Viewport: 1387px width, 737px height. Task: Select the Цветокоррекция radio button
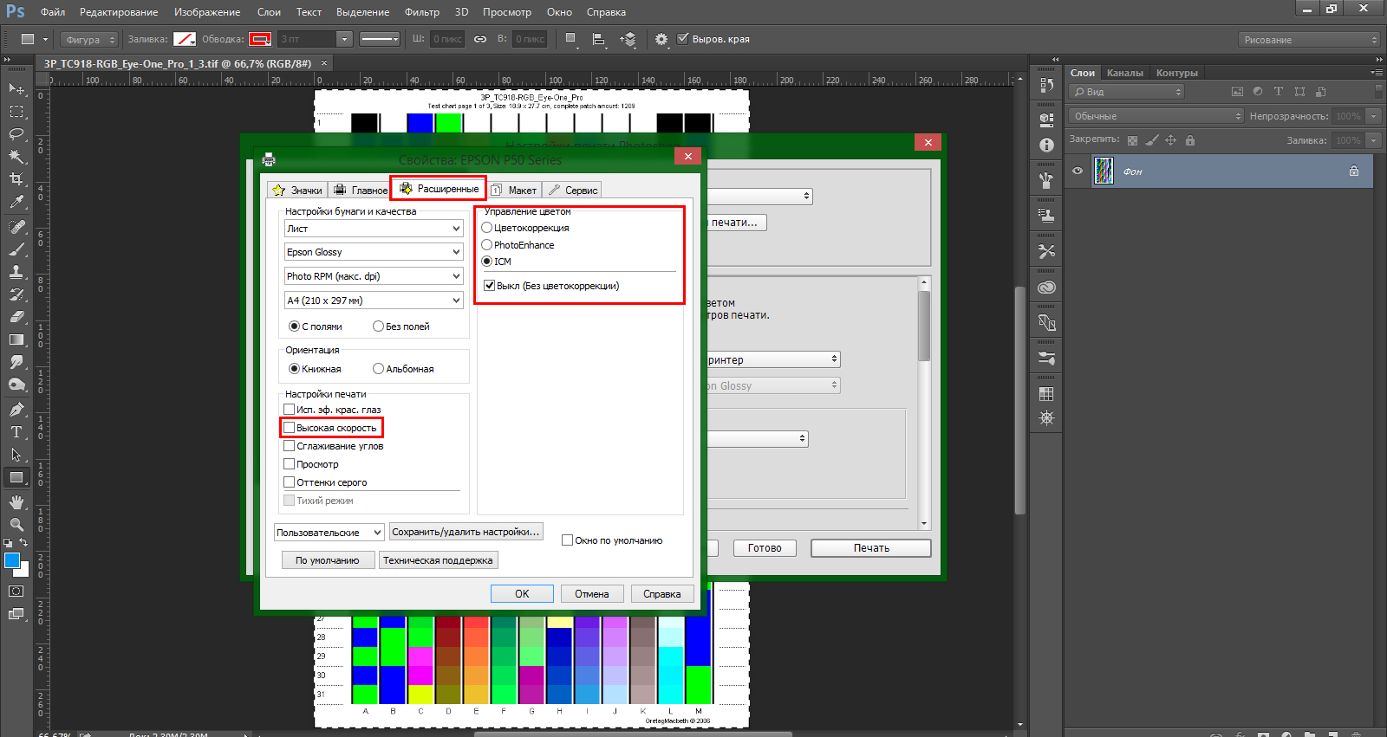487,228
